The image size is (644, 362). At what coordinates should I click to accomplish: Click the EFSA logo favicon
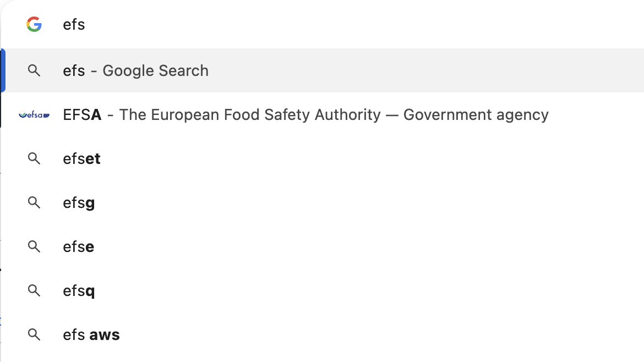(34, 115)
